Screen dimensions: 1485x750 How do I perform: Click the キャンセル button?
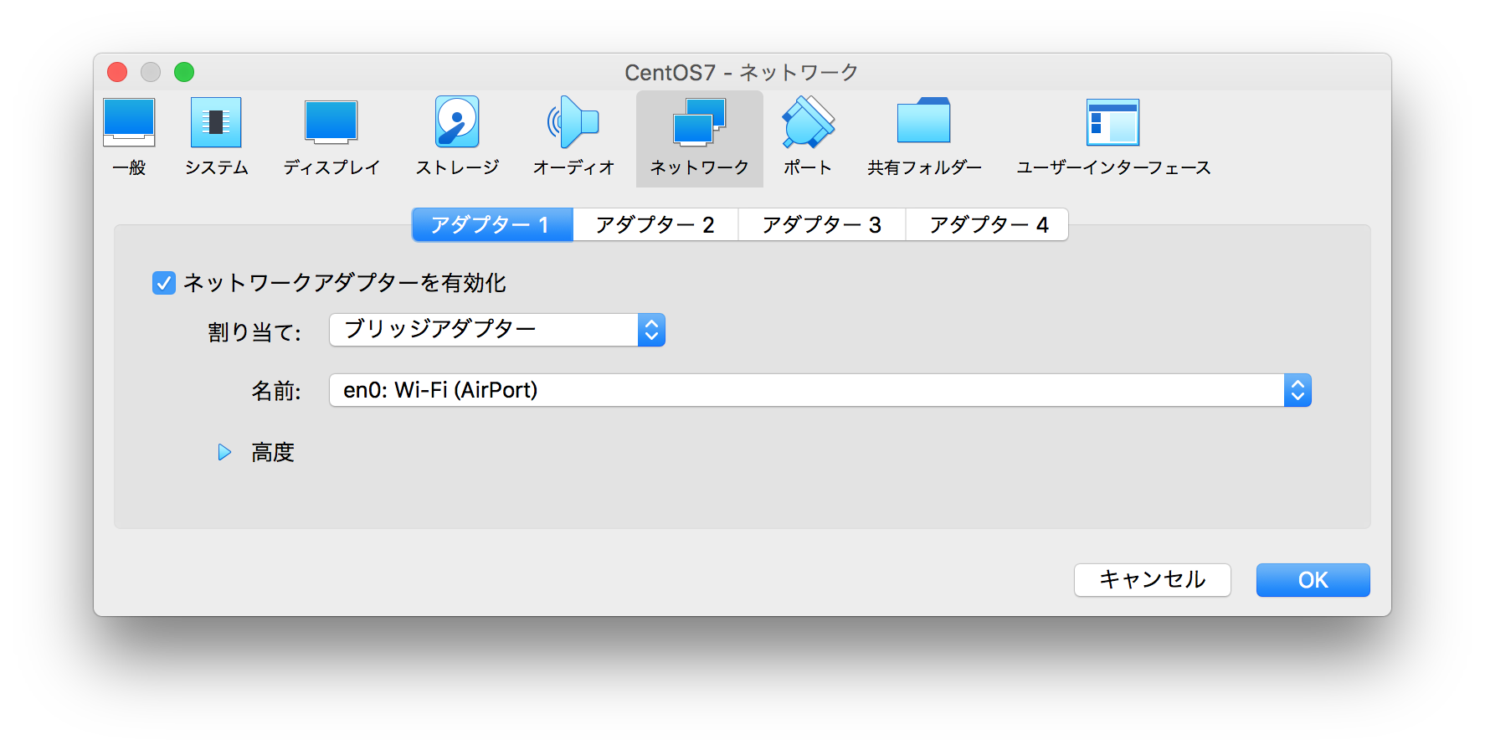1153,579
